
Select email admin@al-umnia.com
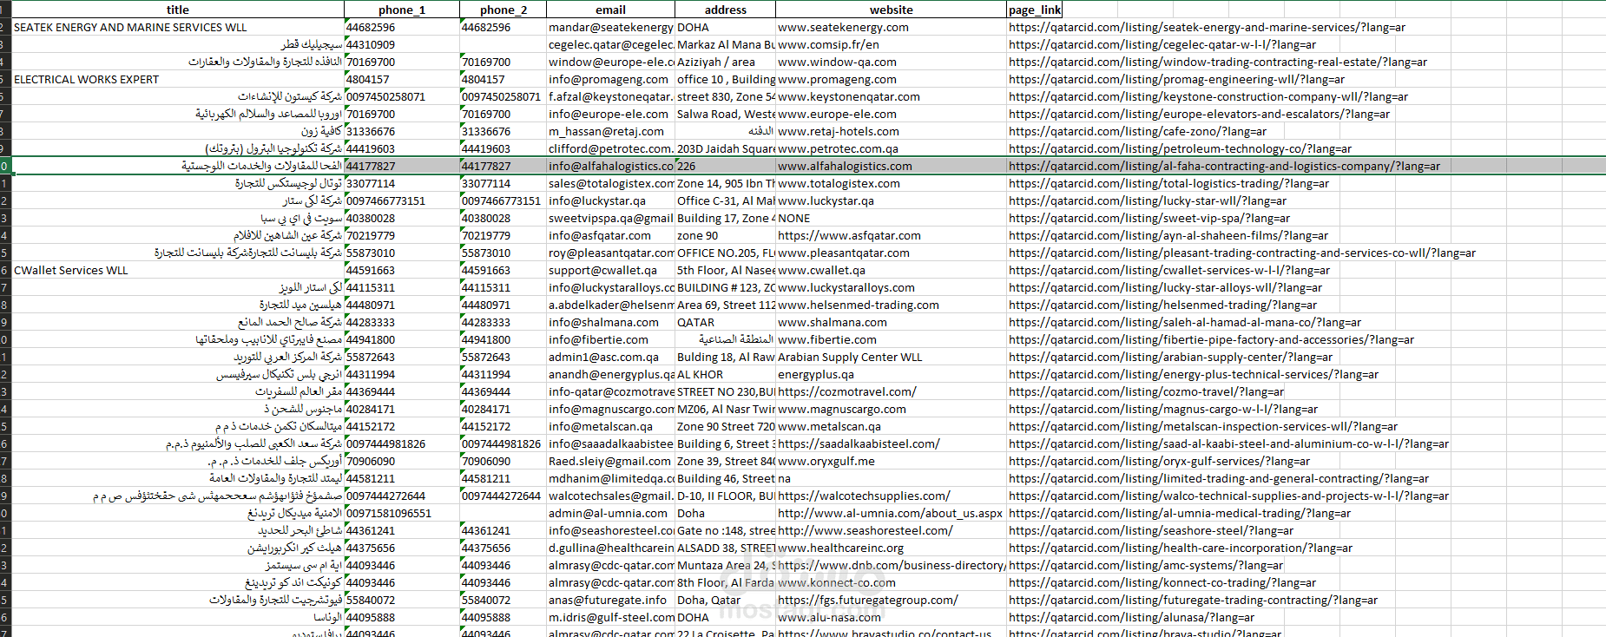click(610, 513)
